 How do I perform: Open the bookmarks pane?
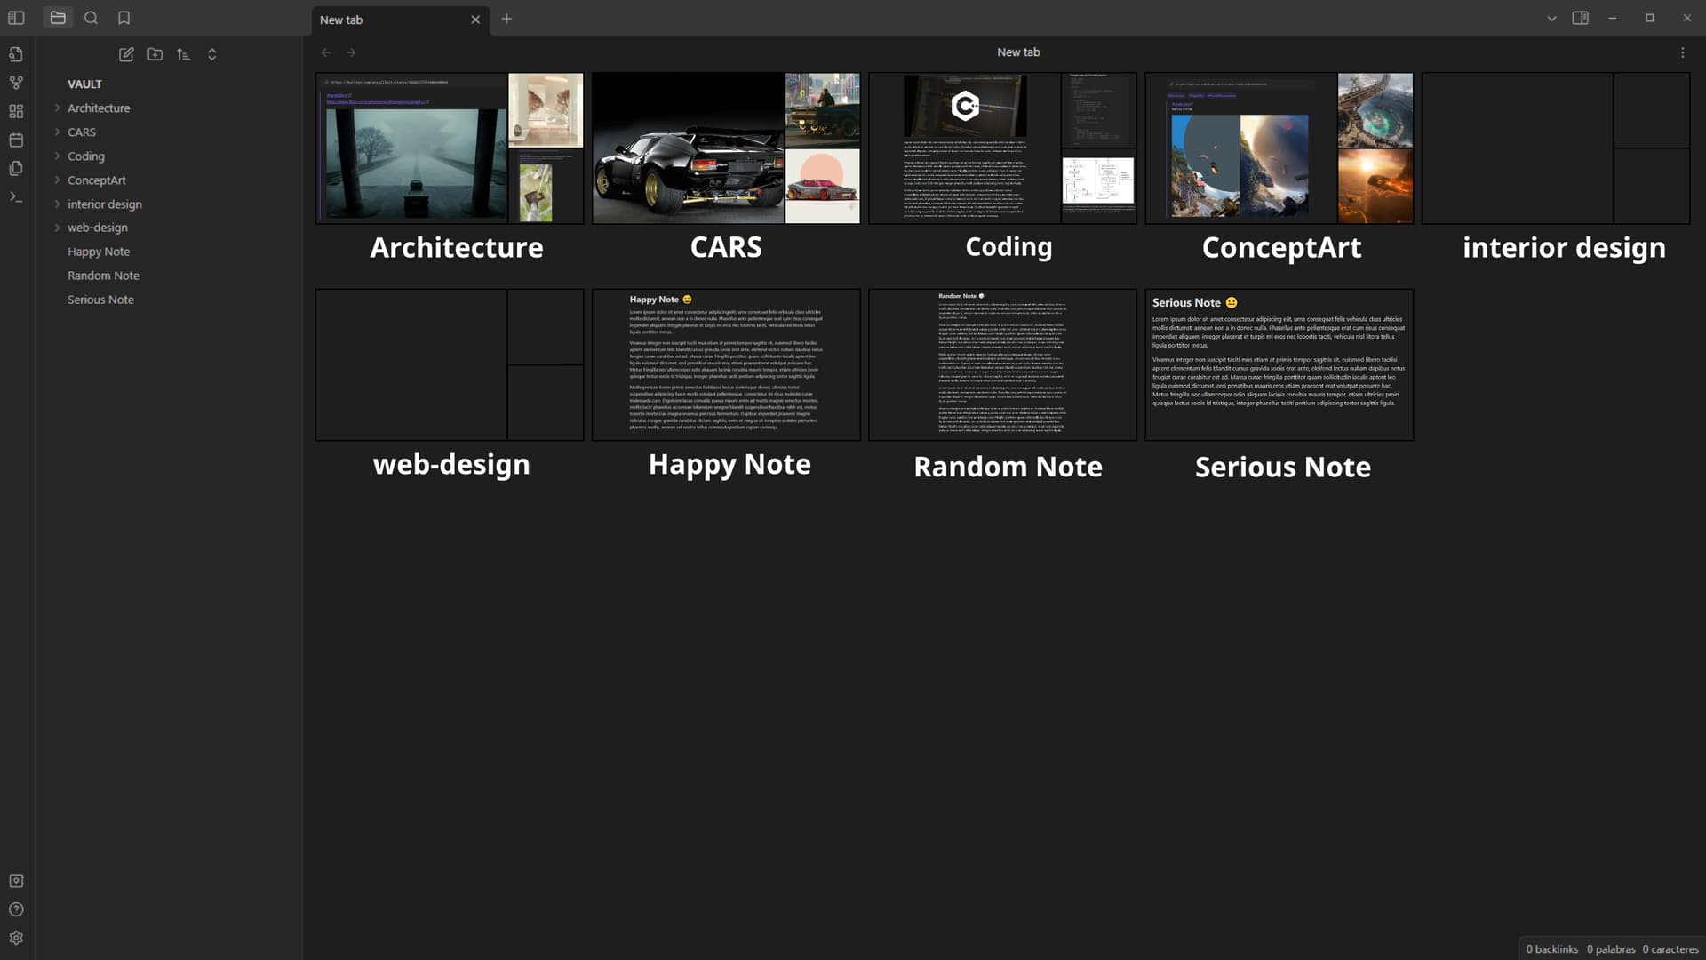tap(124, 18)
